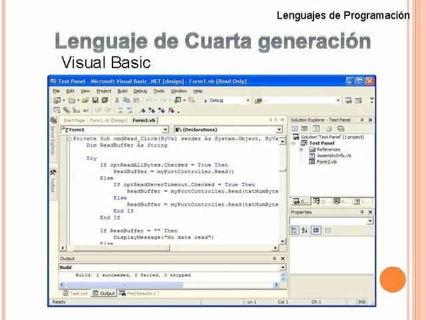The width and height of the screenshot is (426, 320).
Task: Switch to the Task List tab
Action: coord(75,293)
